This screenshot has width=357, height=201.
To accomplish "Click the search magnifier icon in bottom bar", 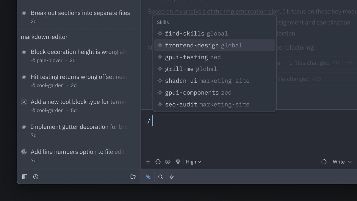I will point(160,177).
